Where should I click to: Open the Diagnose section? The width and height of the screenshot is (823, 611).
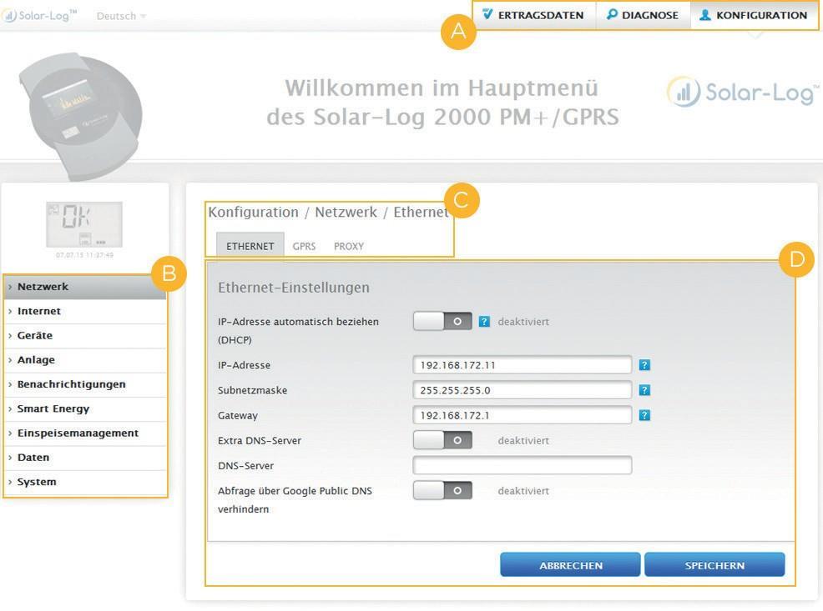pyautogui.click(x=643, y=15)
